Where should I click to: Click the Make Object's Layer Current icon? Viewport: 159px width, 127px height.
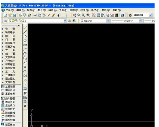point(69,21)
